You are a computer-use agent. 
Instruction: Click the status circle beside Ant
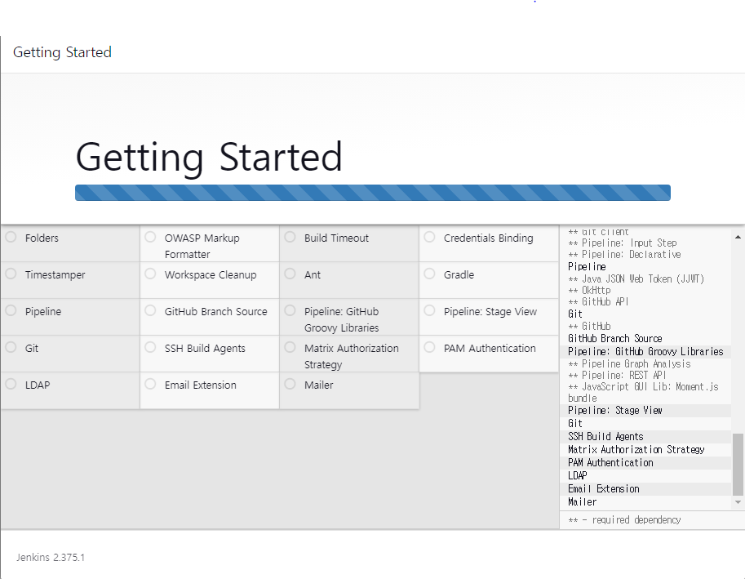click(x=290, y=274)
